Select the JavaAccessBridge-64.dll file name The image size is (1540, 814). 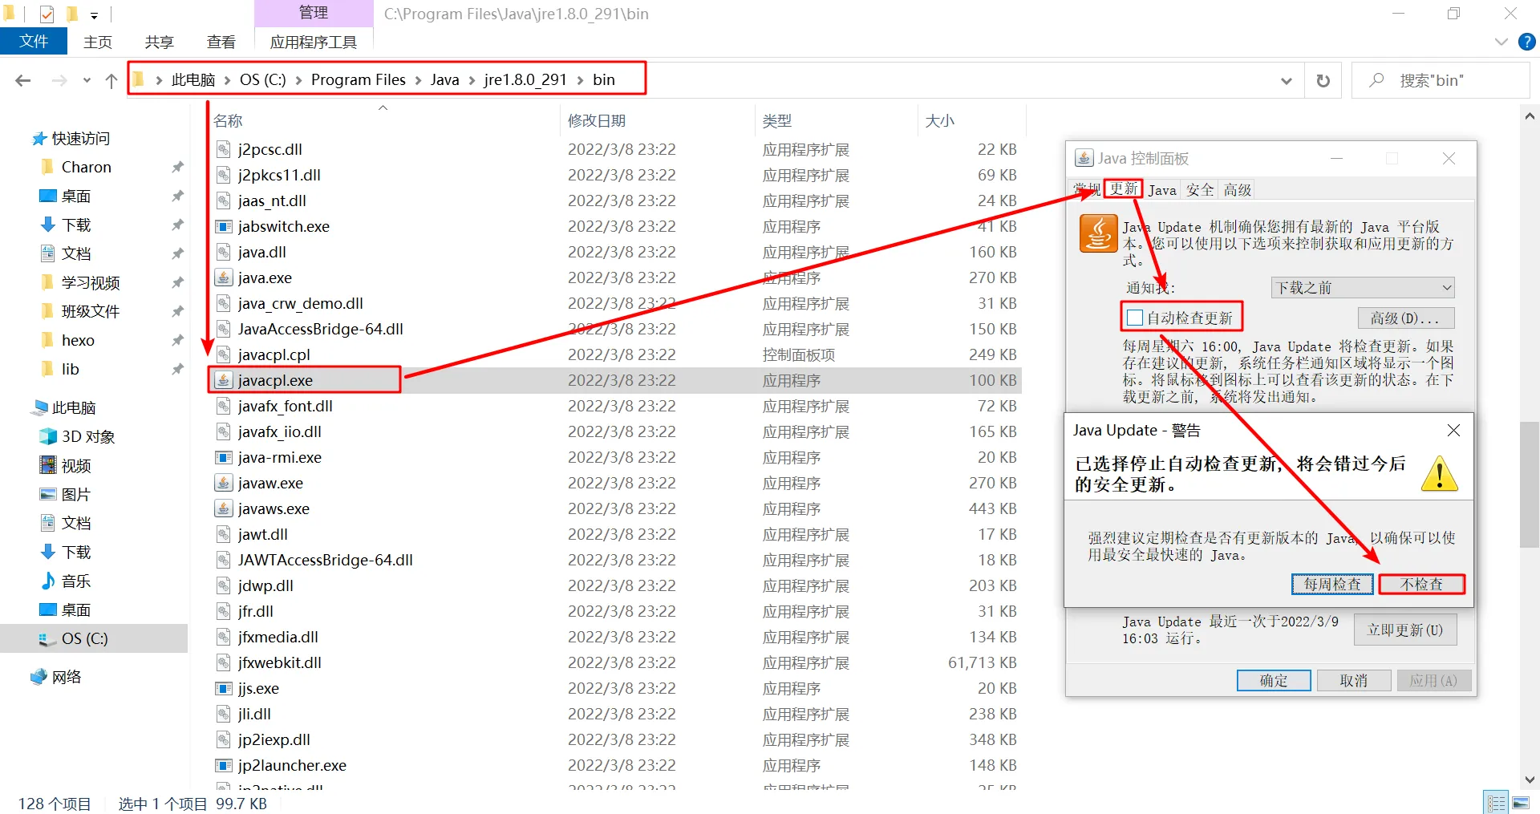click(x=321, y=329)
